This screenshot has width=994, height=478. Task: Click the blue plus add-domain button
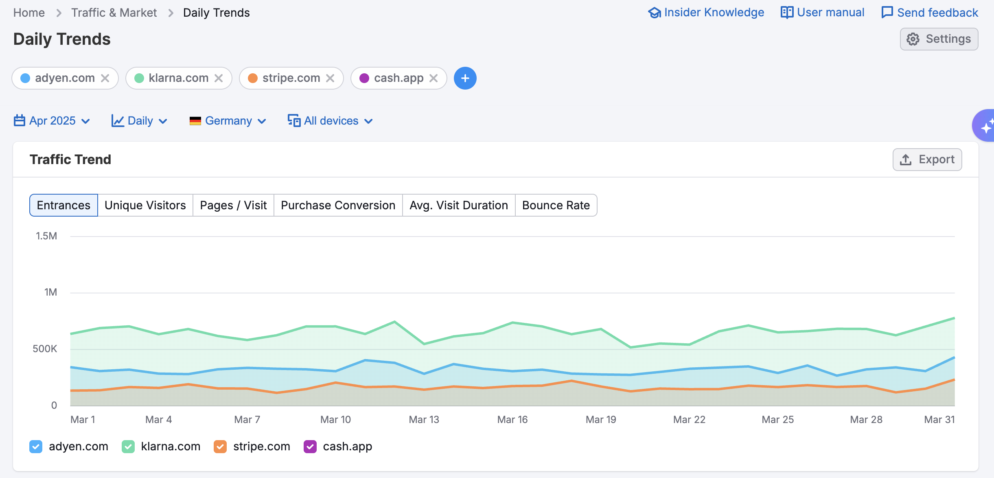[465, 78]
